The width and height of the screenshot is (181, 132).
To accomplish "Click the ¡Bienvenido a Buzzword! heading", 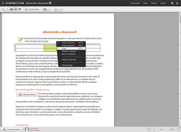I will (x=60, y=32).
